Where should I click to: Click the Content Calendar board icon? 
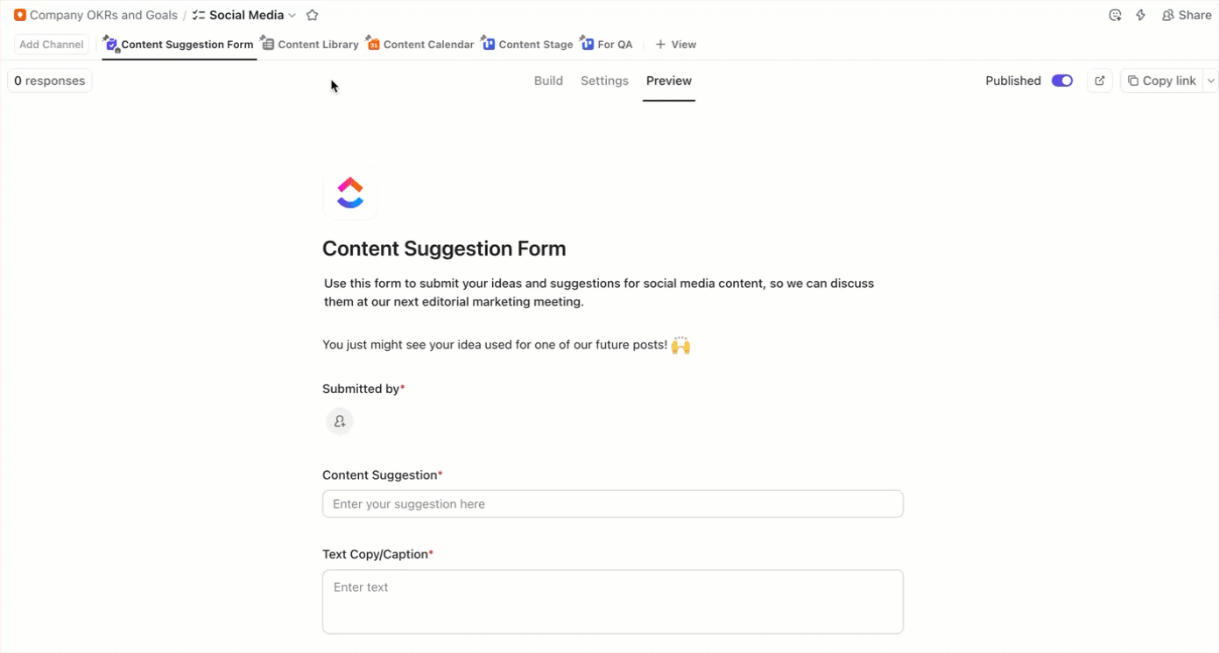373,43
